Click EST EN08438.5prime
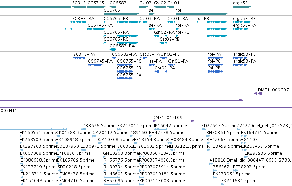Screen dimensions: 292x186 (77, 174)
